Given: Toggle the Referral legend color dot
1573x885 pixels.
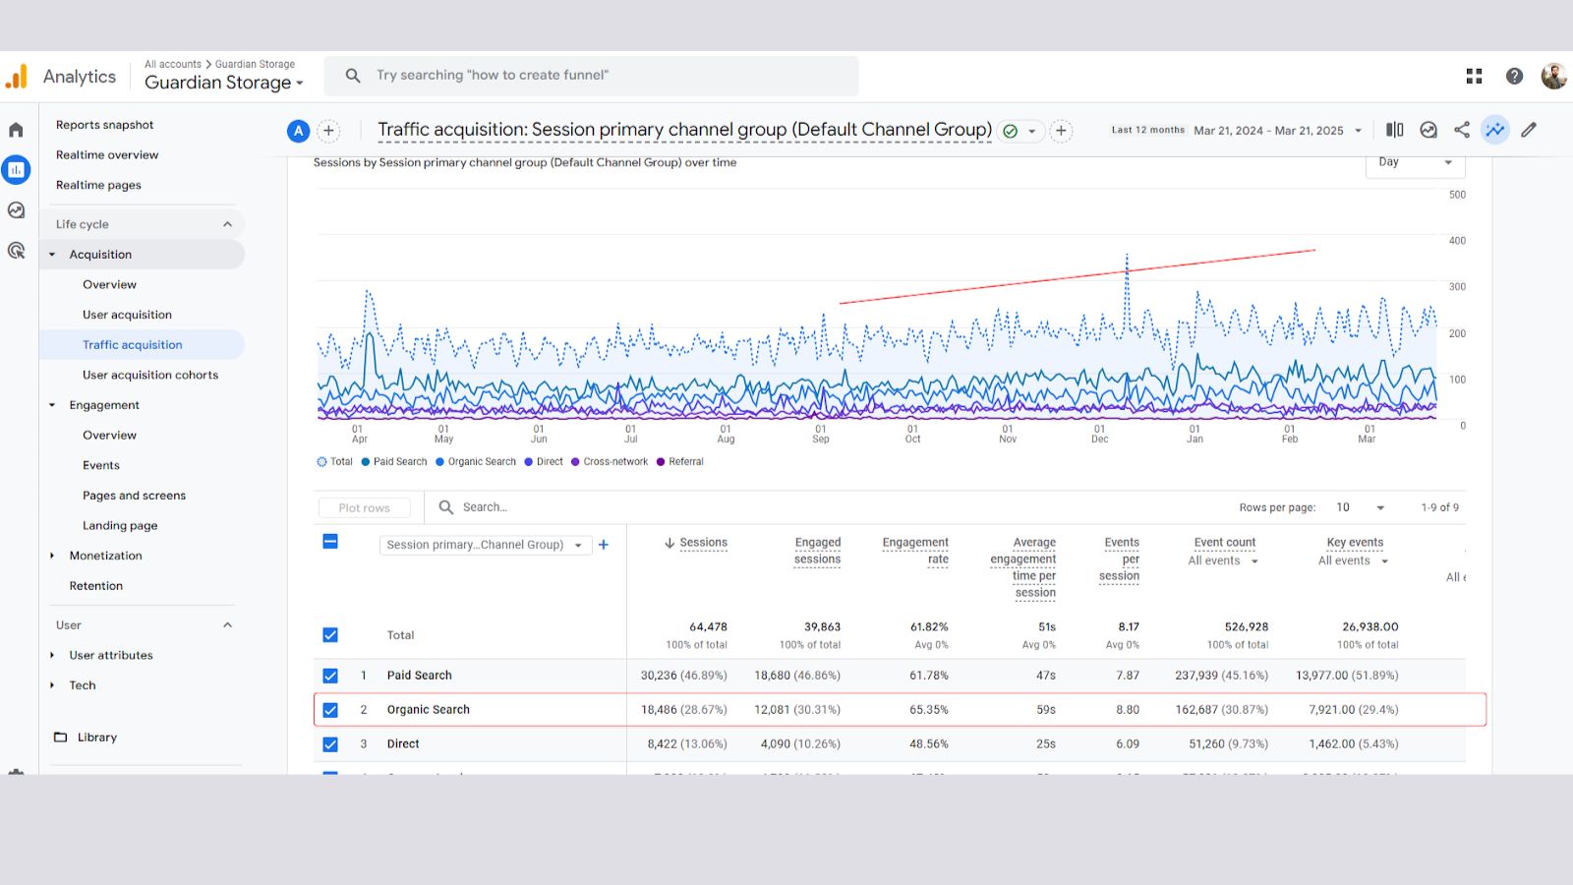Looking at the screenshot, I should (661, 462).
